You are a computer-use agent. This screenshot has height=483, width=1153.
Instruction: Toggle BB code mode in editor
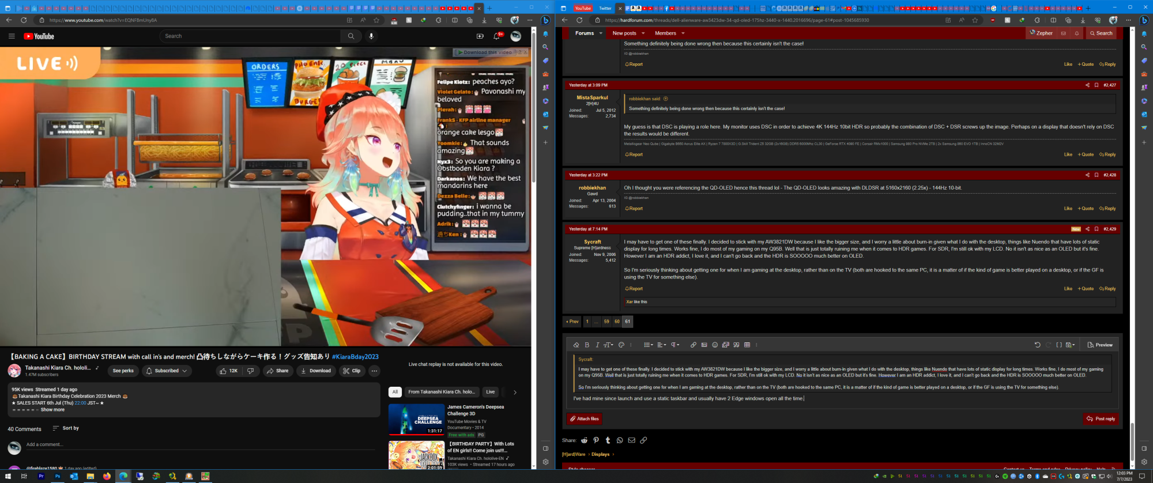(x=1059, y=345)
